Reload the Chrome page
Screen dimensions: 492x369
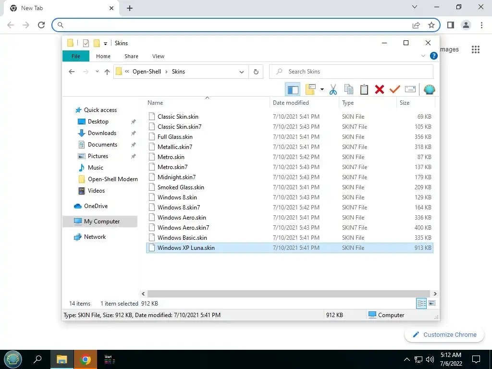pyautogui.click(x=41, y=25)
